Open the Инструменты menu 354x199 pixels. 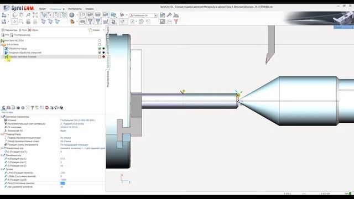(x=75, y=9)
